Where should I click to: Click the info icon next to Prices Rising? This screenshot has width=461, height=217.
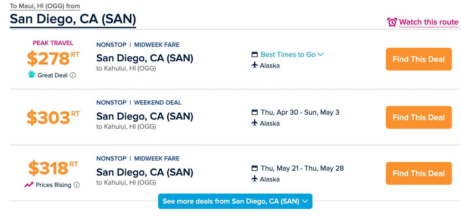(x=77, y=185)
